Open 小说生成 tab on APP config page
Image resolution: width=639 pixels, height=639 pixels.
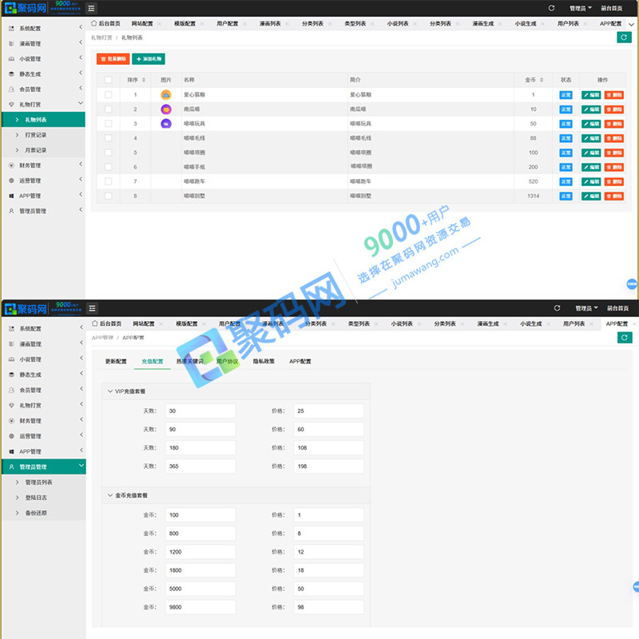(531, 323)
